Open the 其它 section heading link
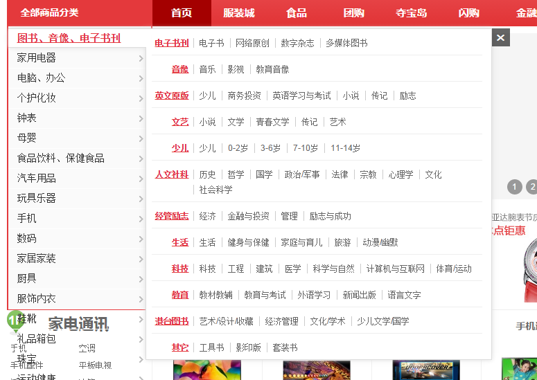The height and width of the screenshot is (380, 537). click(180, 347)
